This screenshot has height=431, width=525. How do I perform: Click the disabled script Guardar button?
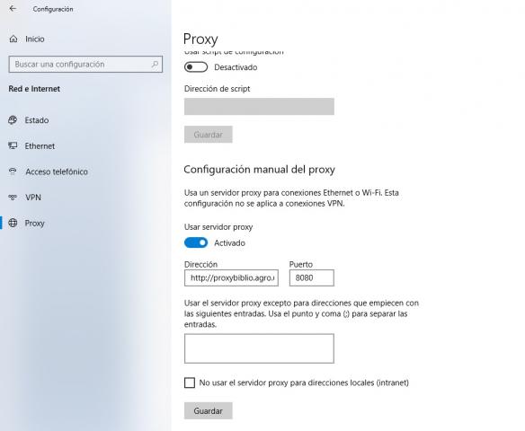click(x=209, y=135)
